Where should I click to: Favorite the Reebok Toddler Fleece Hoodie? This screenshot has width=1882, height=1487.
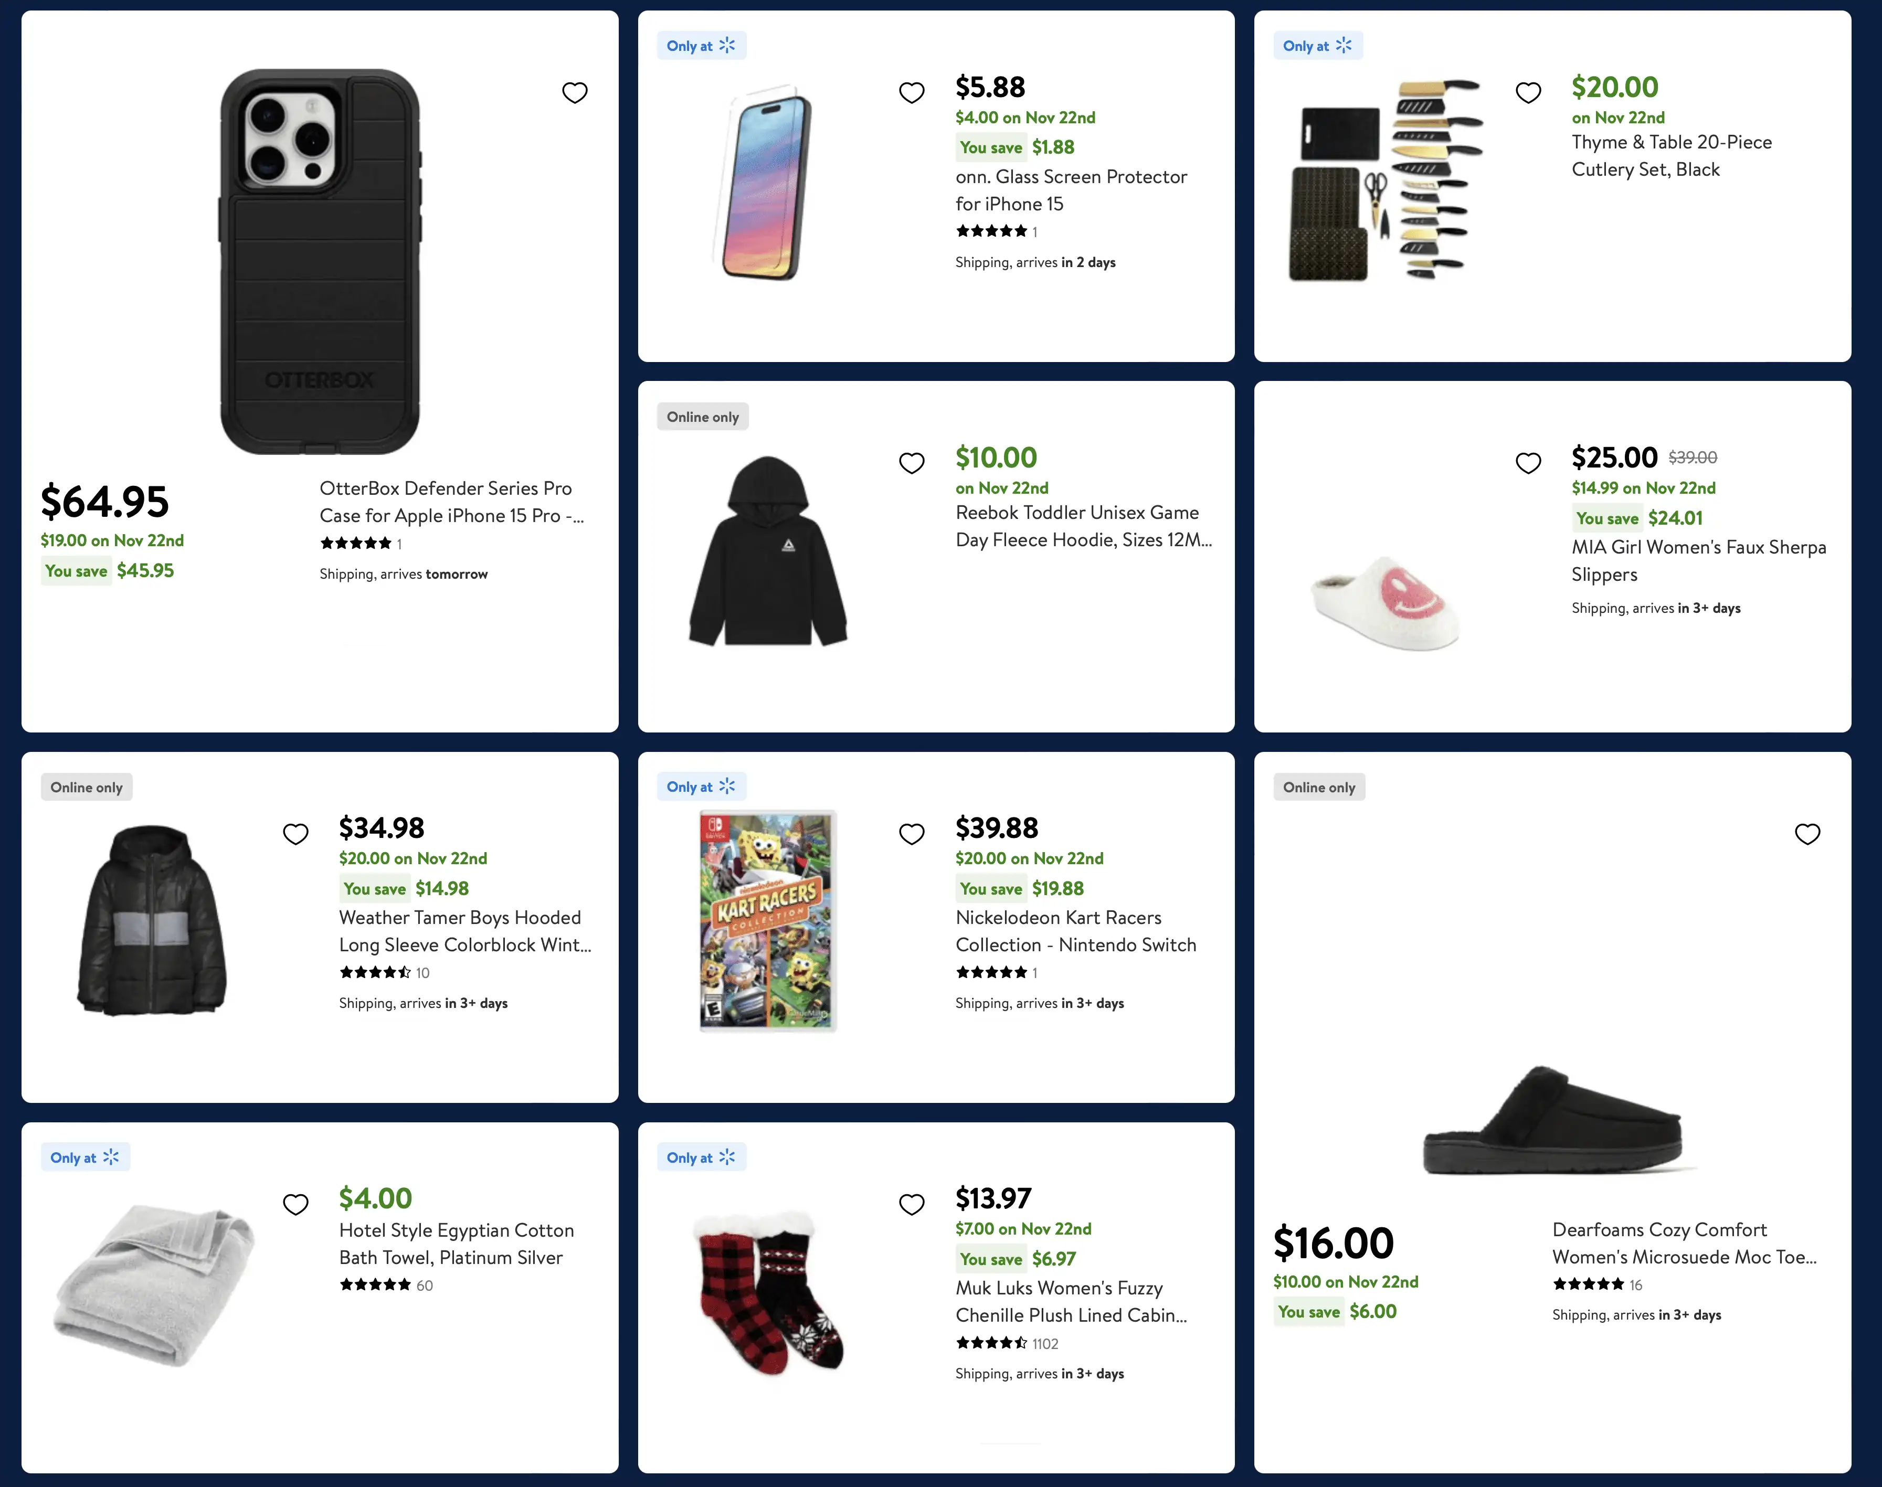point(911,462)
